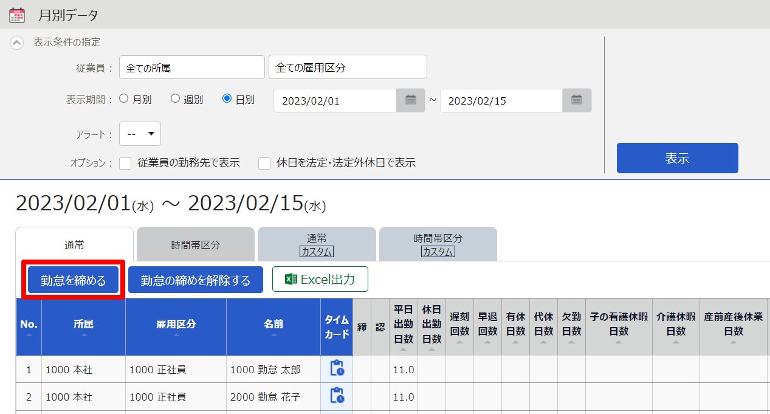
Task: Open the 全ての所属 dropdown
Action: (192, 67)
